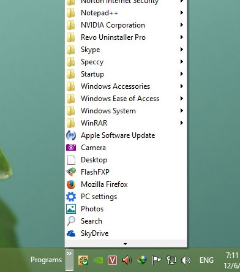Click the Programs toolbar chevron button
Screen dimensions: 240x272
(x=69, y=260)
